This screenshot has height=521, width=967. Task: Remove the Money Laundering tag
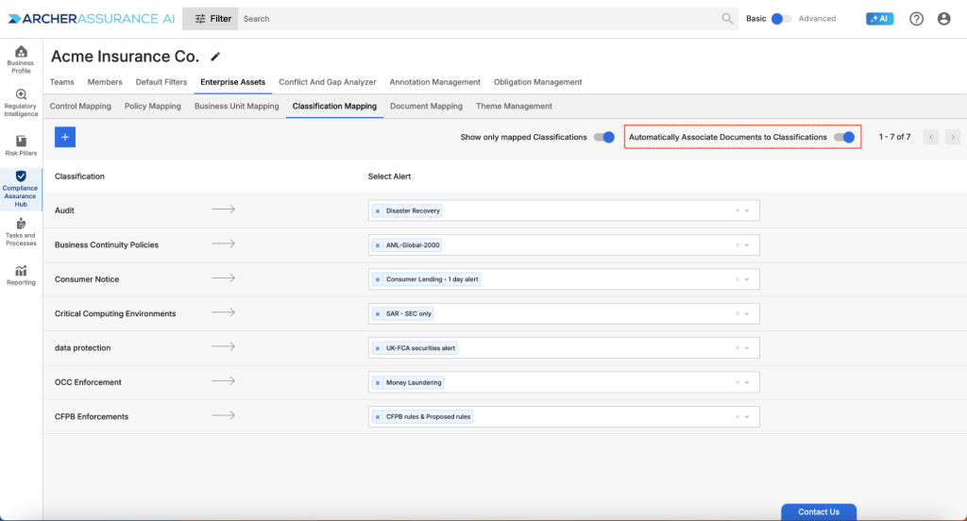[x=378, y=383]
